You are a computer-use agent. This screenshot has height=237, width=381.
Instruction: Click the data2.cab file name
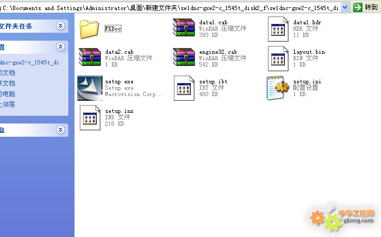coord(119,52)
